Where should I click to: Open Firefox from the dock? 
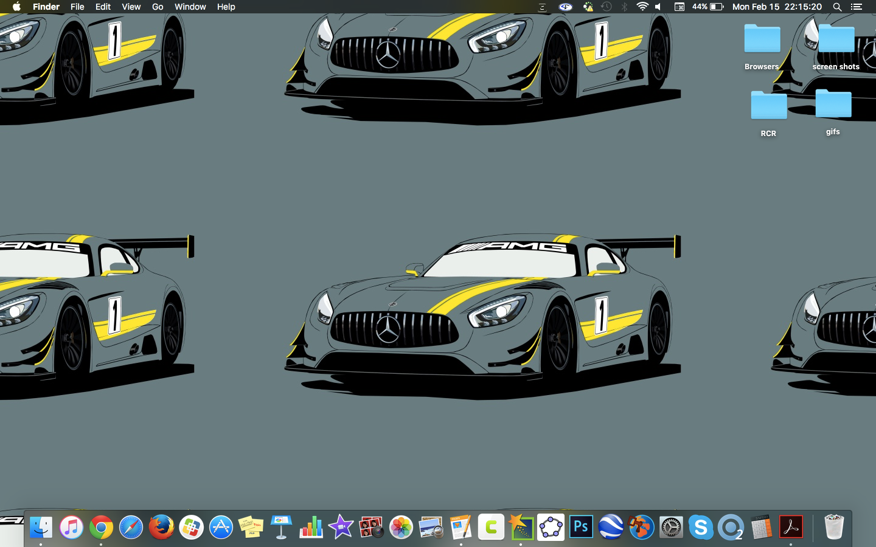tap(161, 527)
